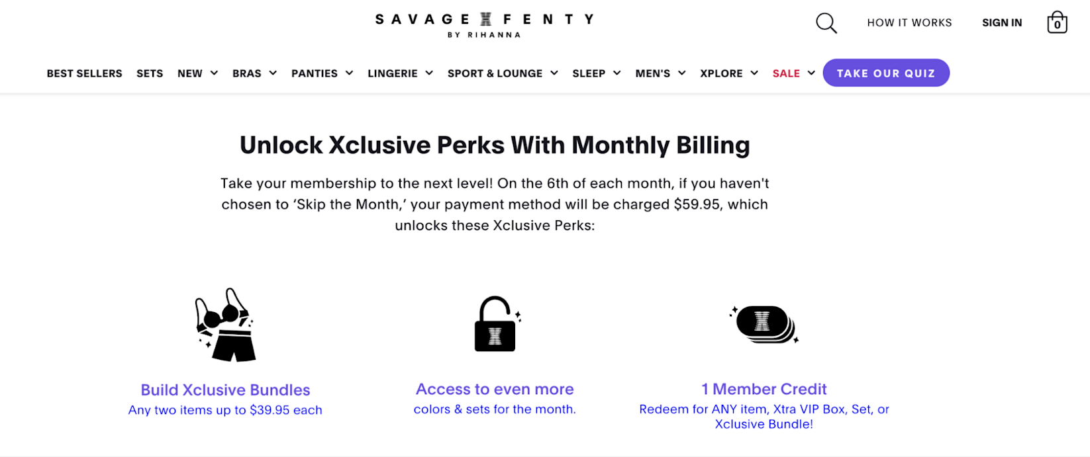1090x457 pixels.
Task: Click the TAKE OUR QUIZ button
Action: 886,73
